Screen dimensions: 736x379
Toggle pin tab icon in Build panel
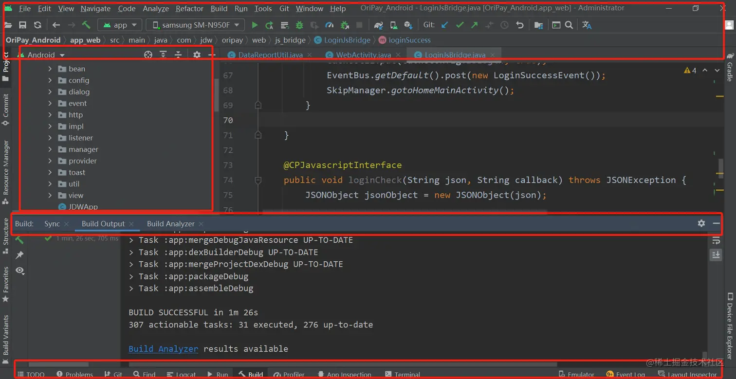pos(19,255)
